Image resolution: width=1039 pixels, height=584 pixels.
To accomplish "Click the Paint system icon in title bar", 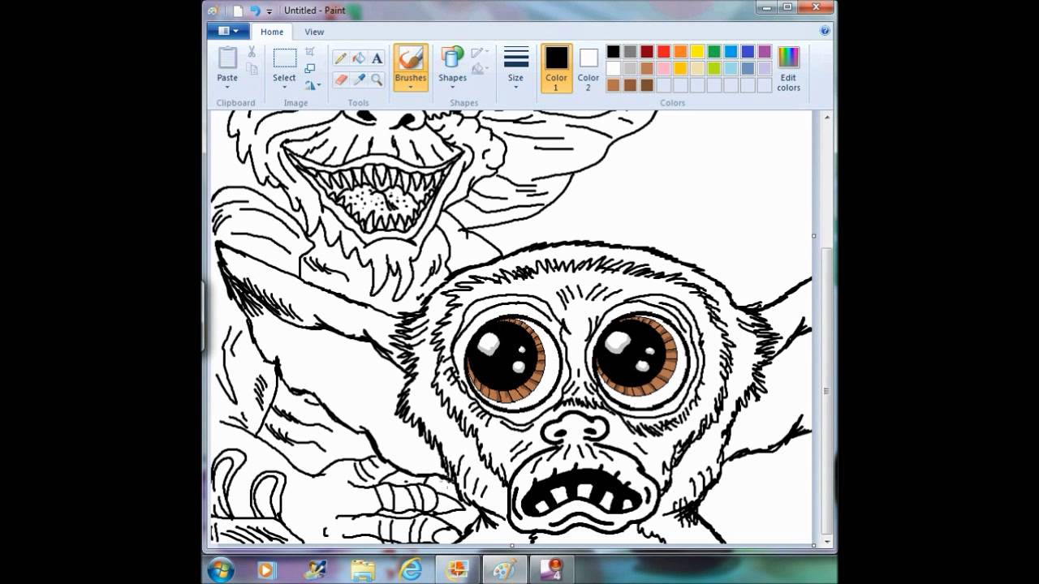I will 213,11.
